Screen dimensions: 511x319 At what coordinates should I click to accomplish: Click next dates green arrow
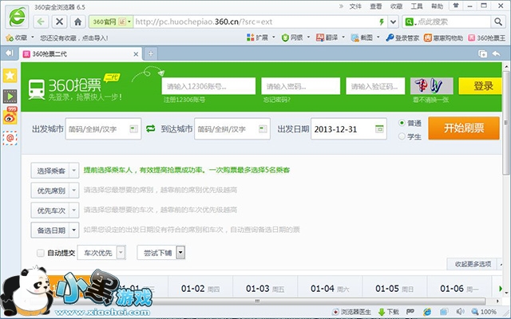(501, 289)
